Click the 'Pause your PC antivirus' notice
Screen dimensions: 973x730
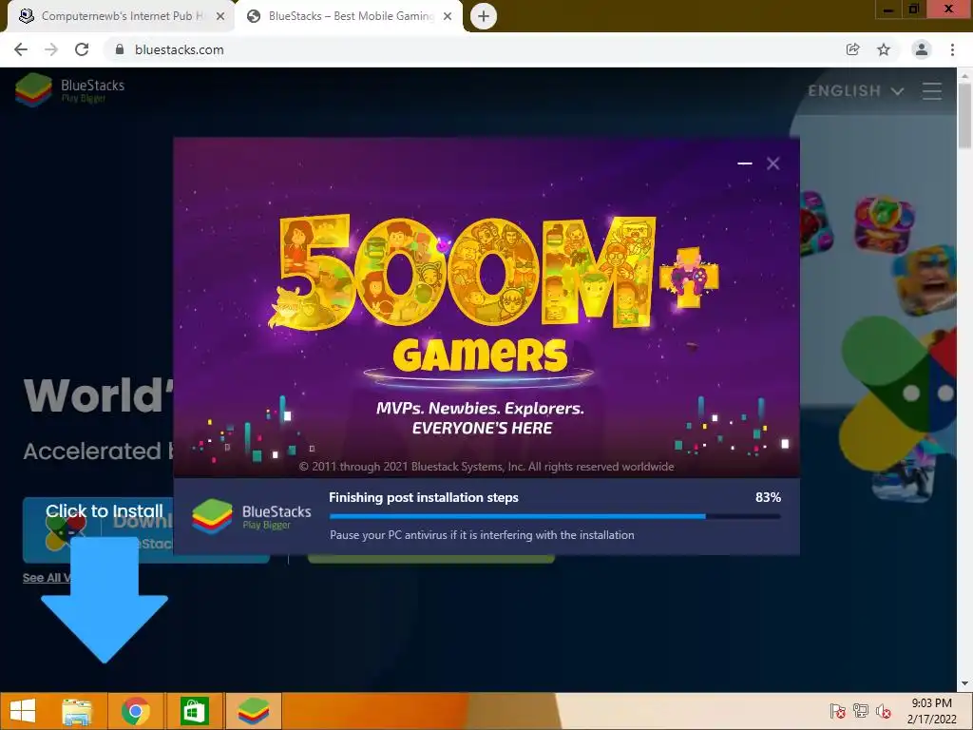[482, 535]
